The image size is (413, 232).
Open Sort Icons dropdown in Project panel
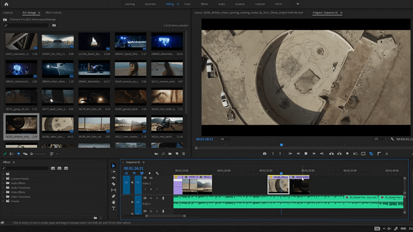point(53,154)
